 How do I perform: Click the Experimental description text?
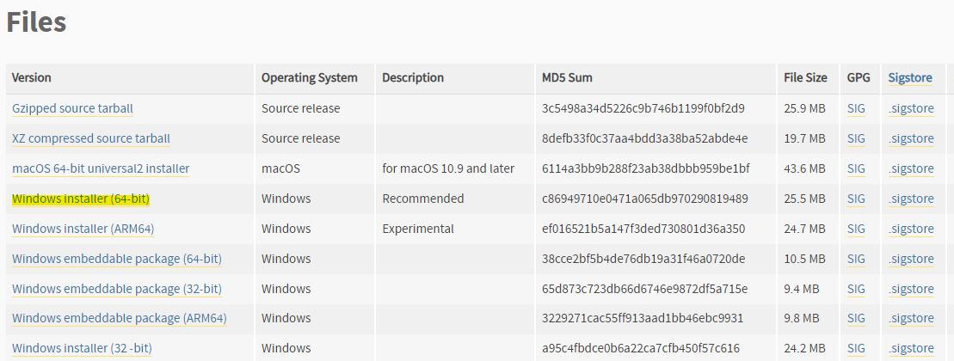418,229
